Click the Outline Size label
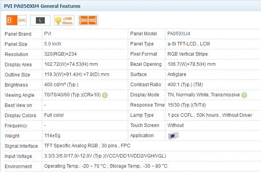Screen dimensions: 261x172 (17, 75)
